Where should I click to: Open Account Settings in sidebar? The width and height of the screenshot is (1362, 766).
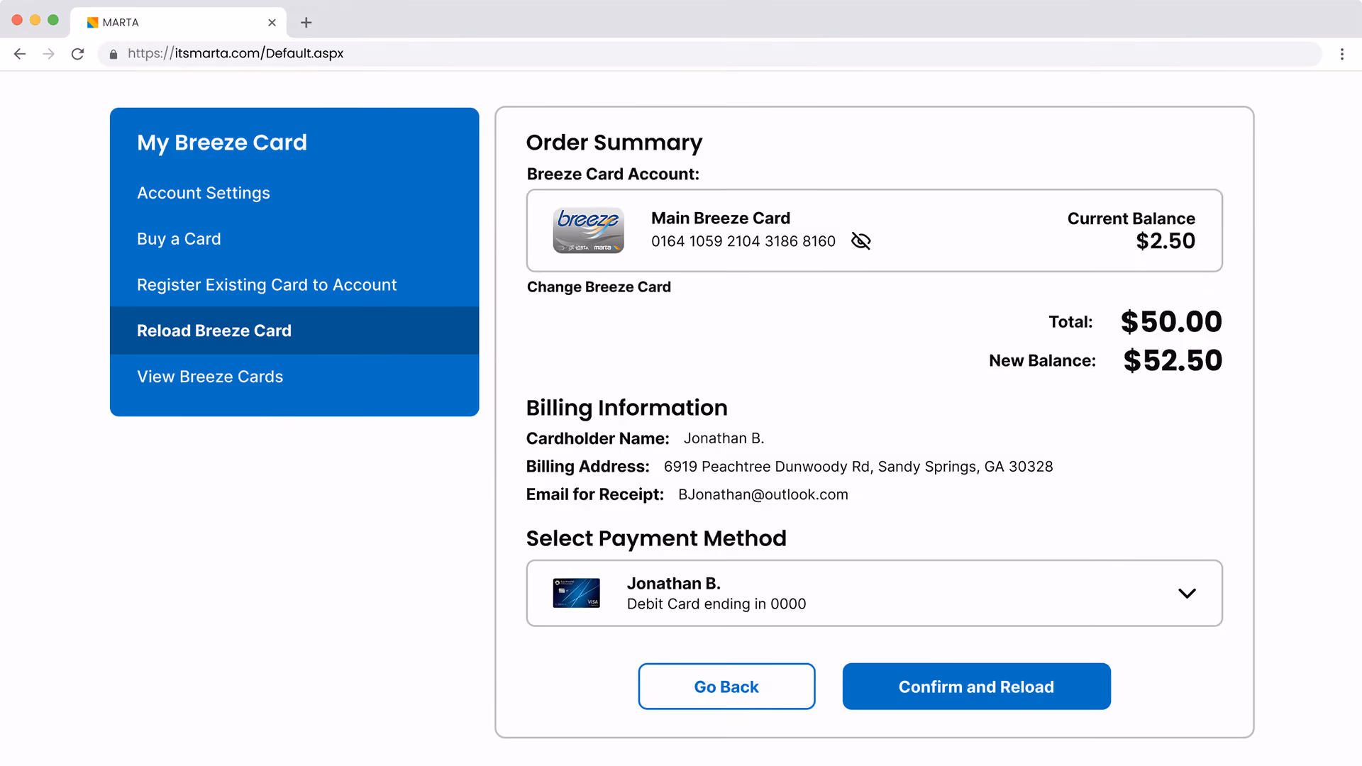[204, 193]
